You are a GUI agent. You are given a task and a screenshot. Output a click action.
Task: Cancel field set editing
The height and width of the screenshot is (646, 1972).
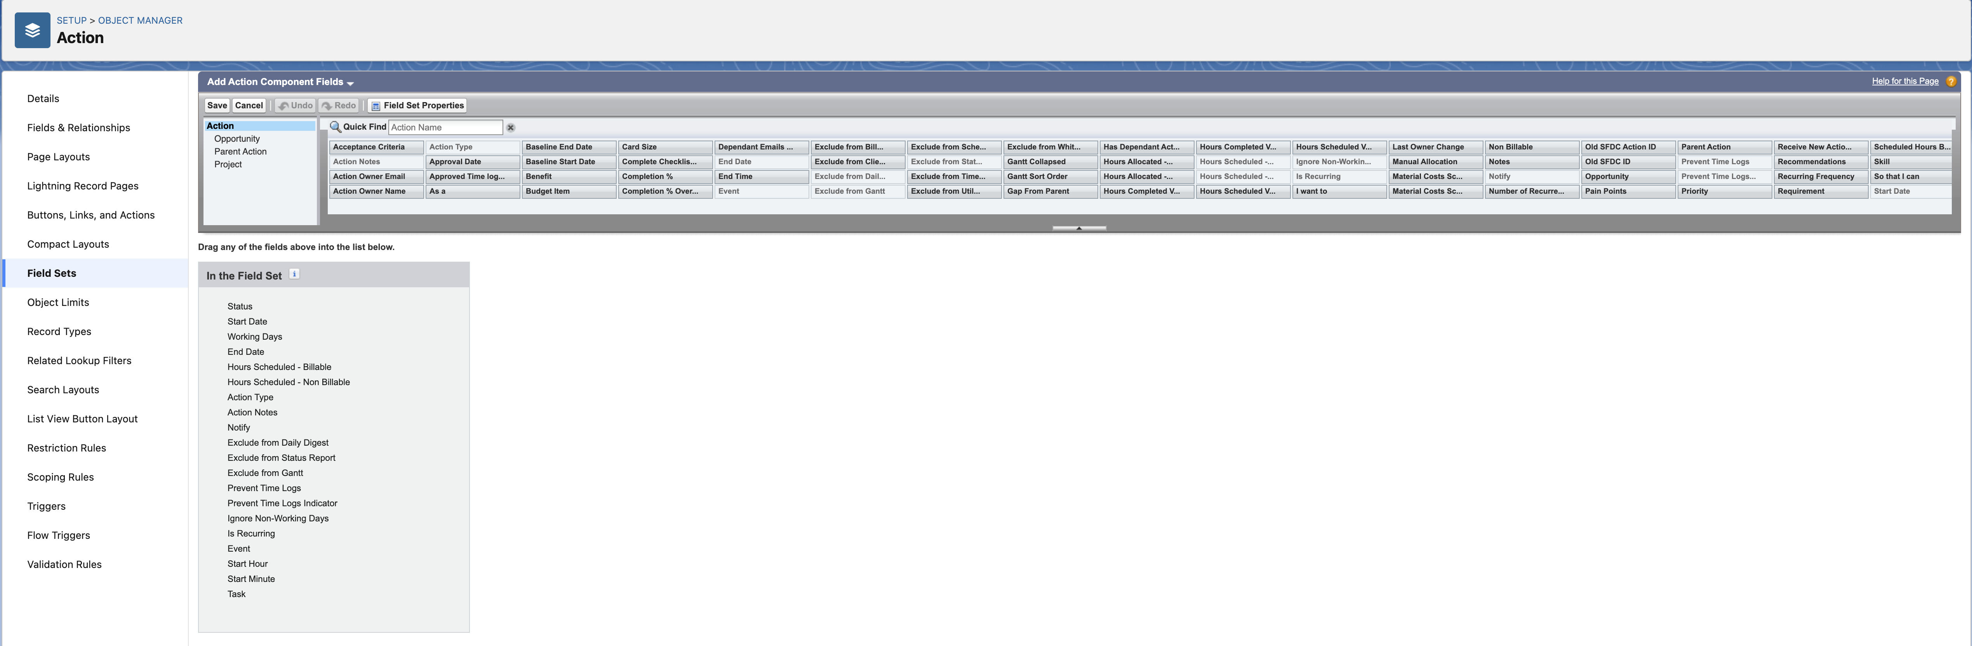(249, 106)
